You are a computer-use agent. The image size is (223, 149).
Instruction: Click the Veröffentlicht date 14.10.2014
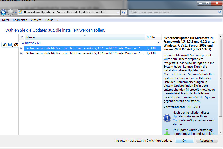point(193,107)
